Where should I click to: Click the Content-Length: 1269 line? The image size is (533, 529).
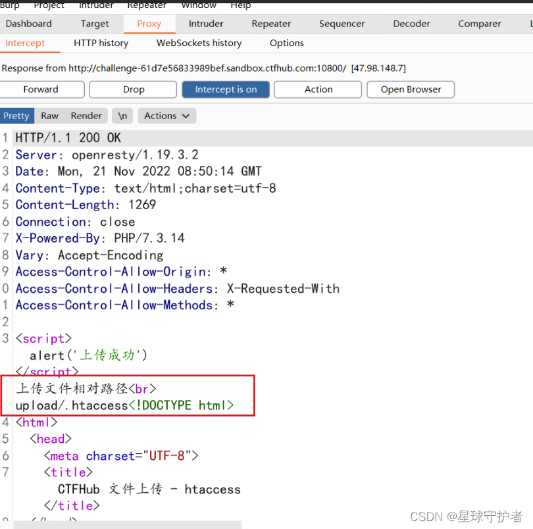tap(86, 205)
